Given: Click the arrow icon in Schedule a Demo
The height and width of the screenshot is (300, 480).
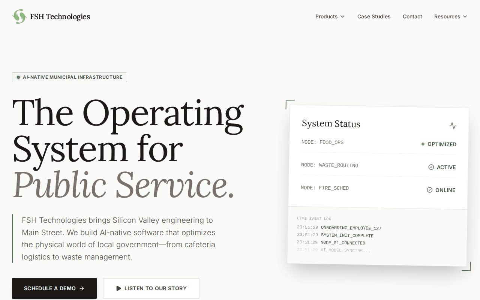Looking at the screenshot, I should [82, 288].
